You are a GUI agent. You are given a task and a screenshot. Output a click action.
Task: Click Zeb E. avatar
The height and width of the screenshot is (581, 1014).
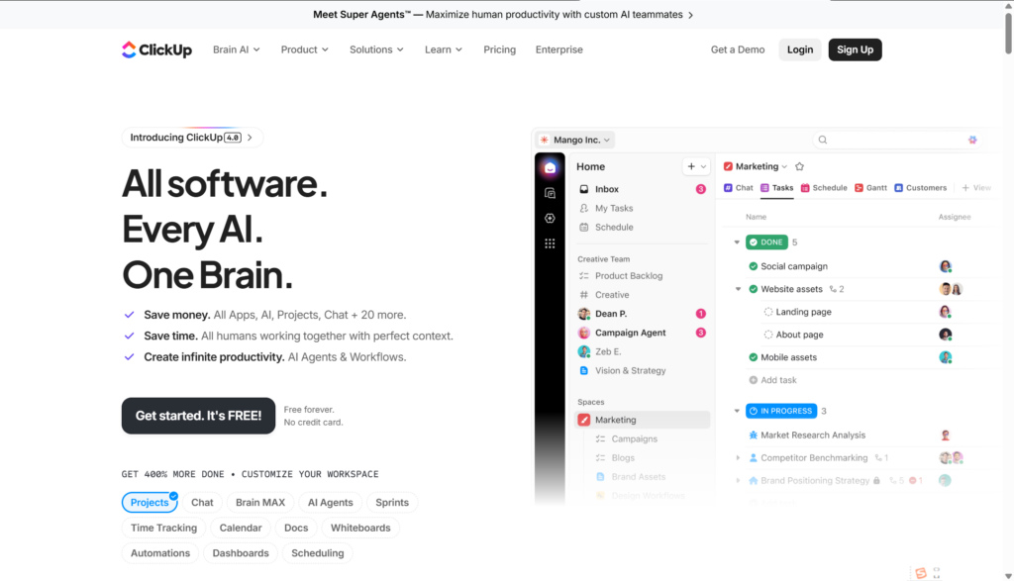coord(584,351)
